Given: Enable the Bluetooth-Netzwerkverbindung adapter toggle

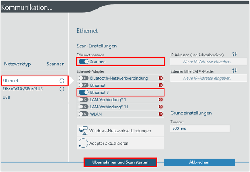Looking at the screenshot, I should coord(83,78).
